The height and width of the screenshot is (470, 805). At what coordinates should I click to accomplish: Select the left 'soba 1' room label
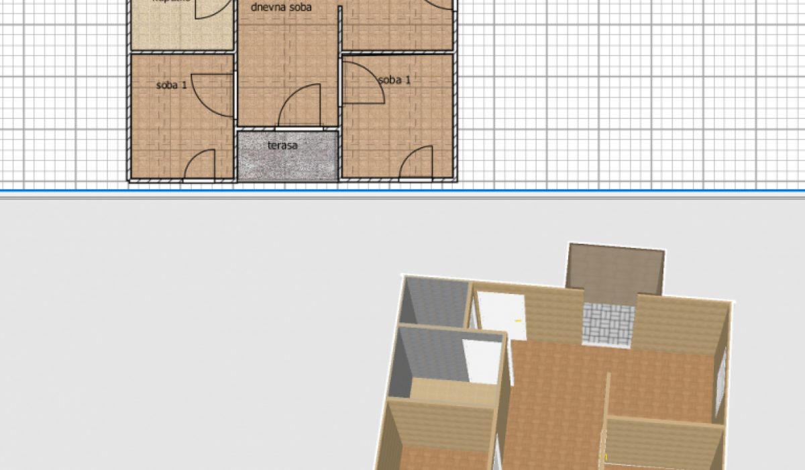[171, 85]
